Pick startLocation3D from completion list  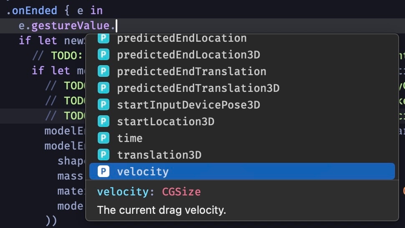click(242, 122)
